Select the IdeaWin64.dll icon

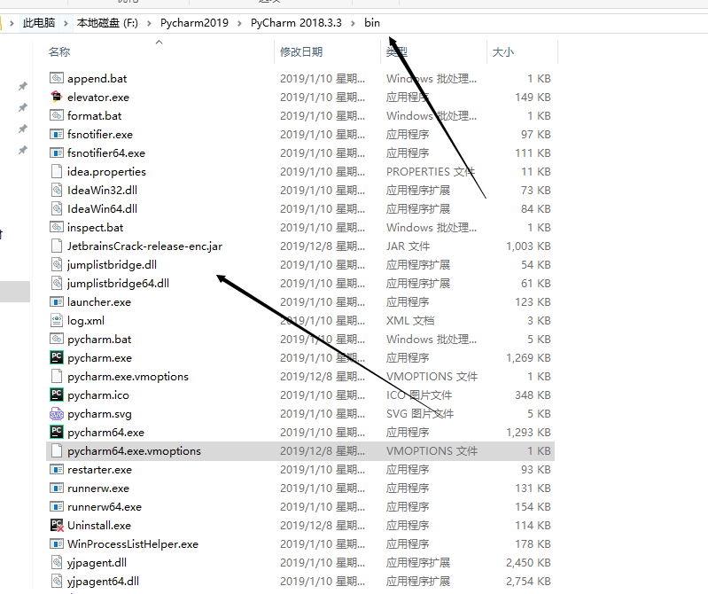tap(57, 208)
